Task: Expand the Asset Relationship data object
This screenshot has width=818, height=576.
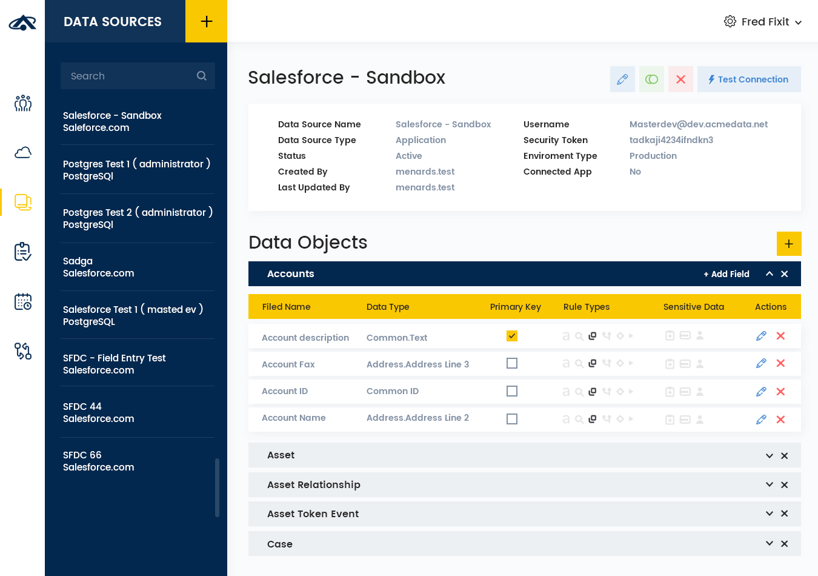Action: (770, 485)
